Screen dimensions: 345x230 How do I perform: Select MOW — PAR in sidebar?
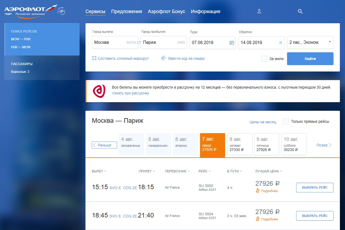(21, 39)
